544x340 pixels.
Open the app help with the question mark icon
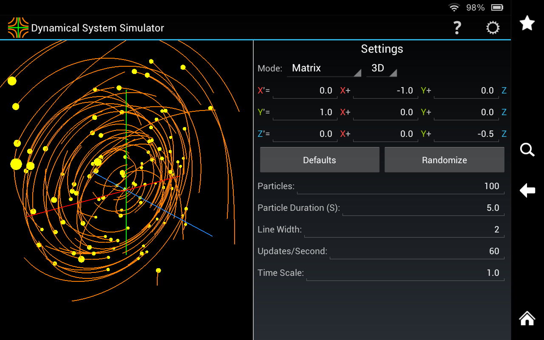[x=457, y=28]
